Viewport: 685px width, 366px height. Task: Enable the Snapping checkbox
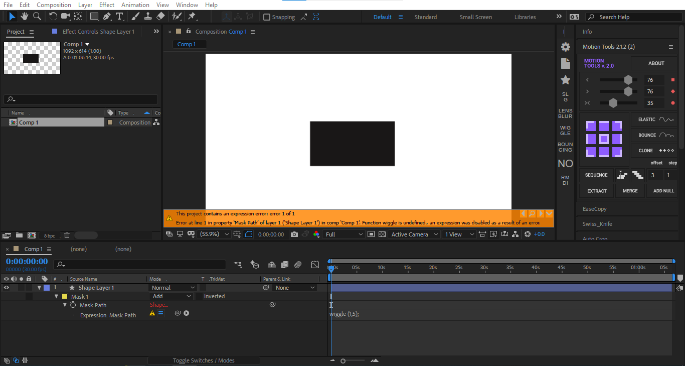(267, 17)
